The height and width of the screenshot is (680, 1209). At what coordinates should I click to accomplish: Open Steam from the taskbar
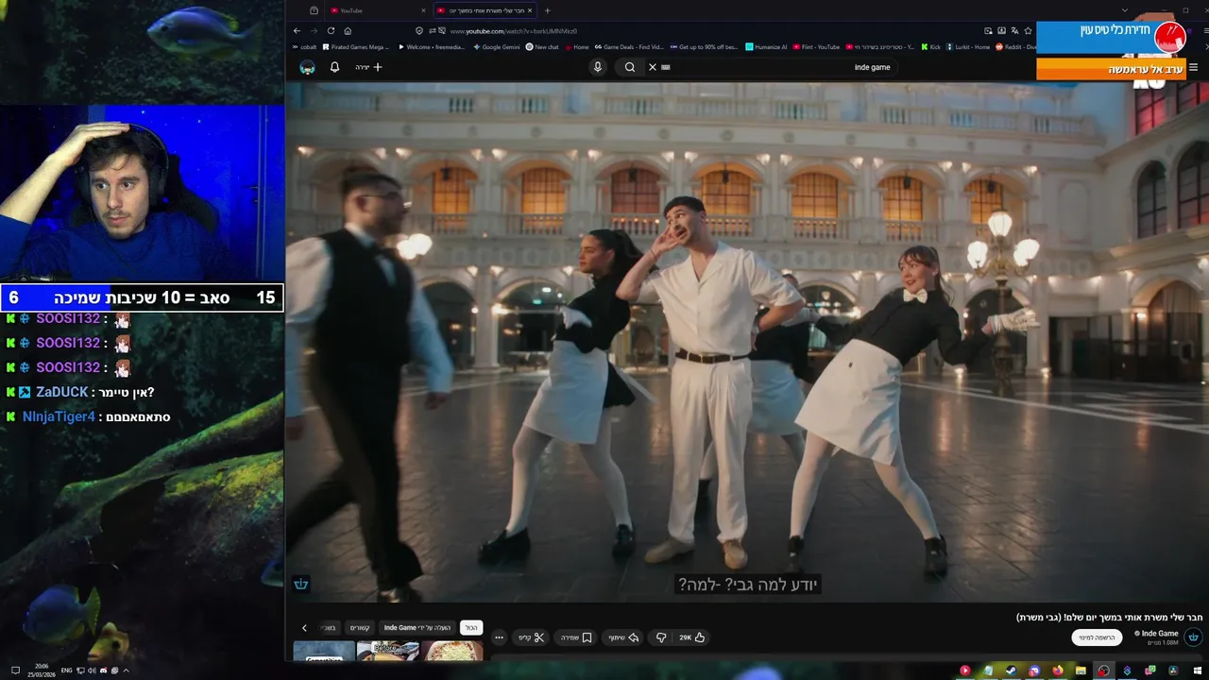[x=1011, y=671]
